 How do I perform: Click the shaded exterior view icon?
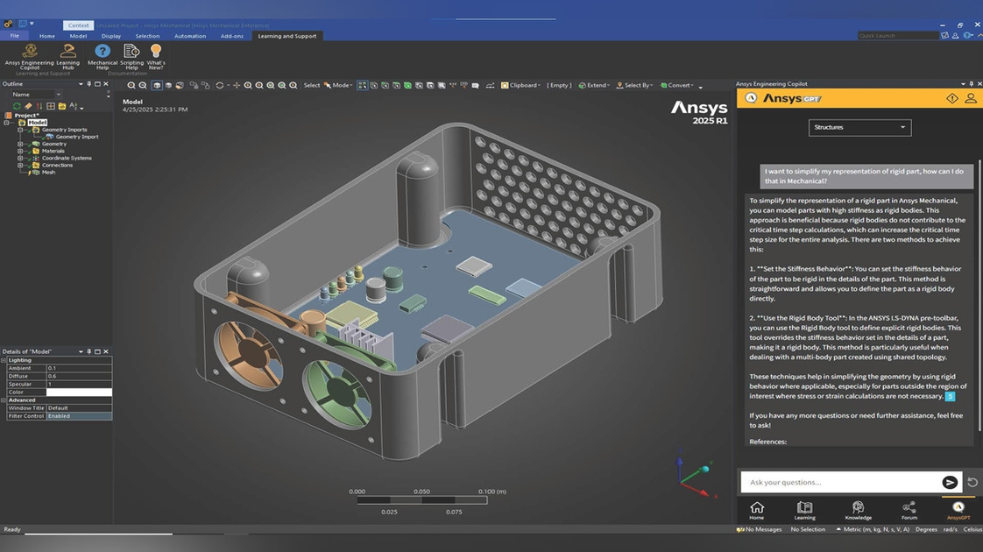coord(157,85)
